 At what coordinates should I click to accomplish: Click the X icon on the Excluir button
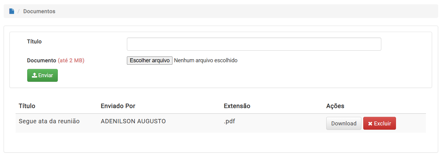[370, 124]
